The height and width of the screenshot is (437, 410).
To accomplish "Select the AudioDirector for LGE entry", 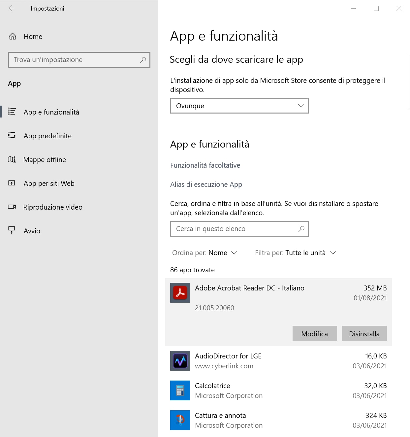I will pos(278,361).
